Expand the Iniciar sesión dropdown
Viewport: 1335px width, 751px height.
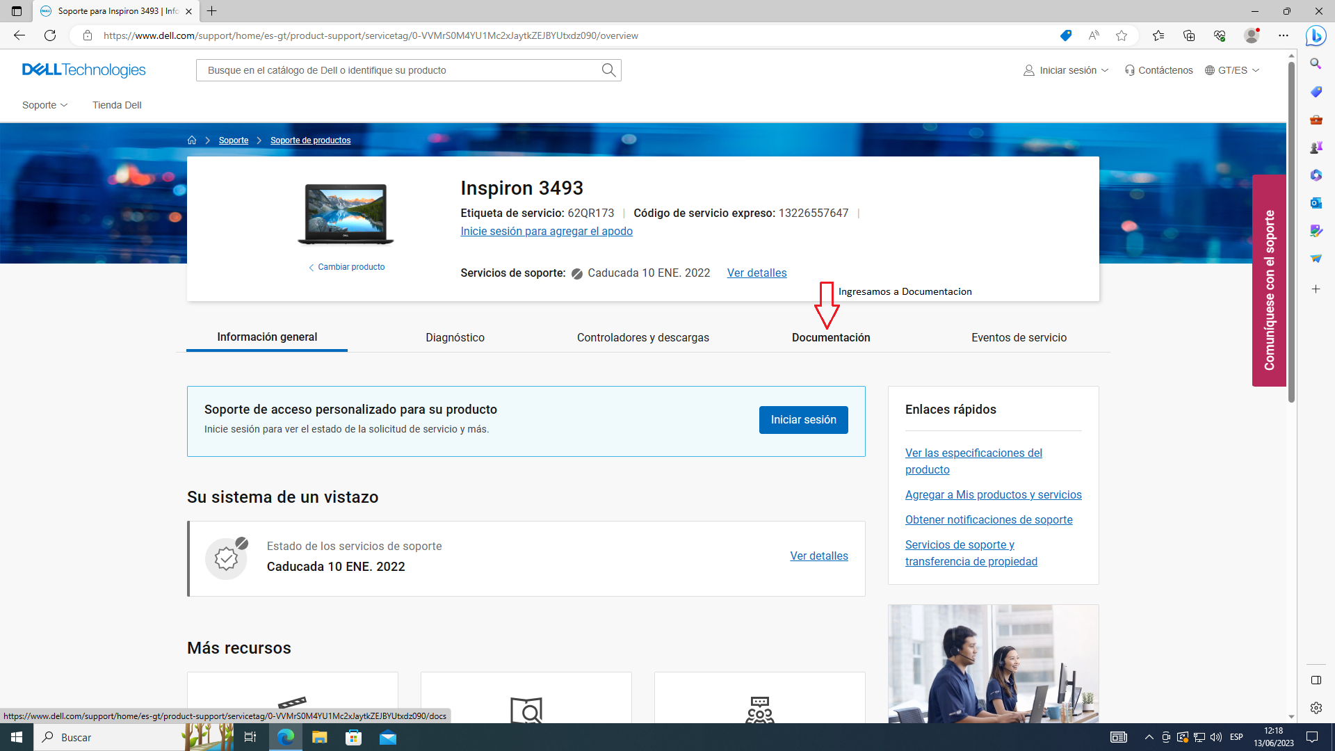point(1067,70)
